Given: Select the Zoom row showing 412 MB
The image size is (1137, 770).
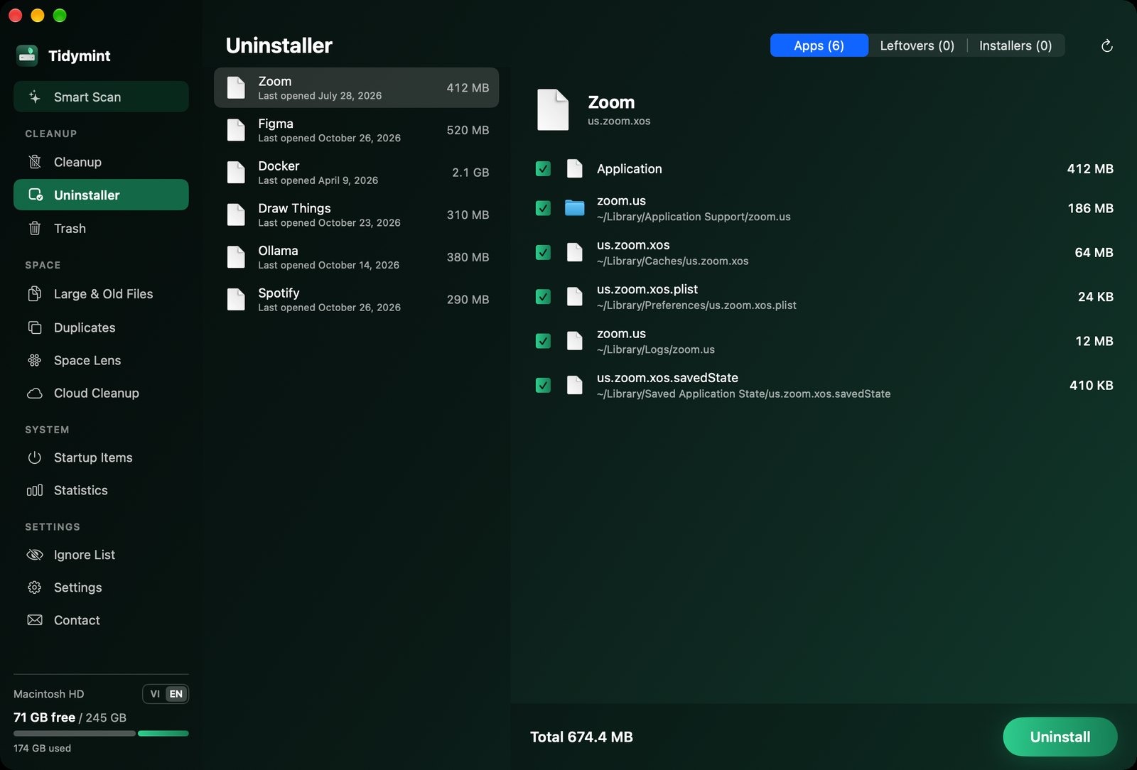Looking at the screenshot, I should 356,87.
